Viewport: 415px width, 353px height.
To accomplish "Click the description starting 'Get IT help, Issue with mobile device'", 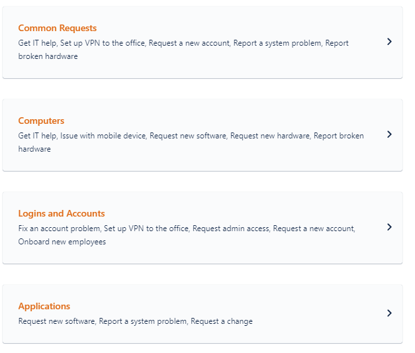I will tap(191, 142).
